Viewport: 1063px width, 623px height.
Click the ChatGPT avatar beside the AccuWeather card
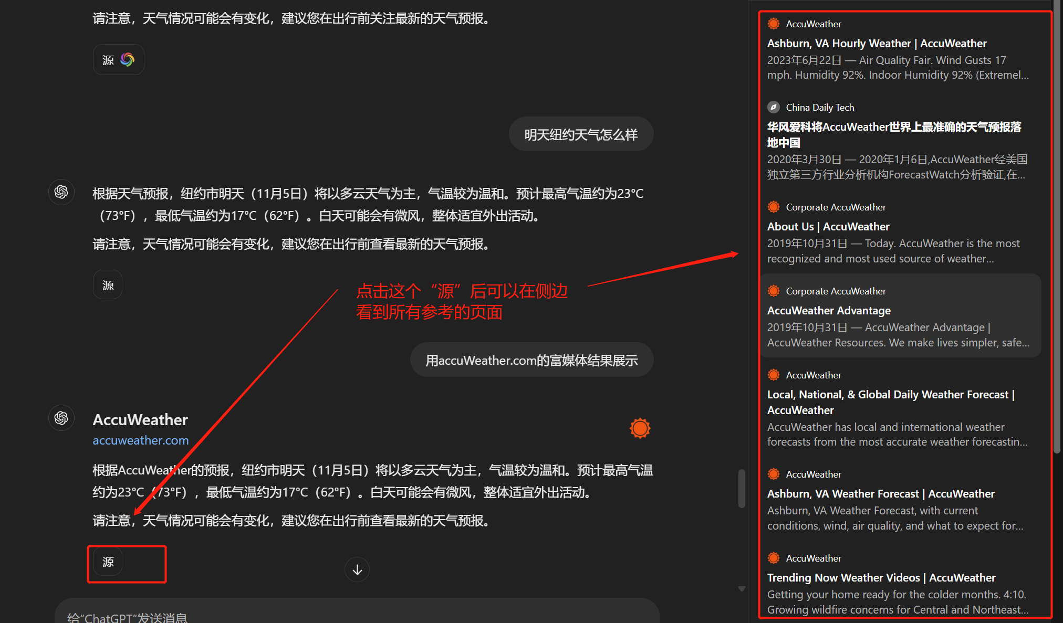click(61, 418)
